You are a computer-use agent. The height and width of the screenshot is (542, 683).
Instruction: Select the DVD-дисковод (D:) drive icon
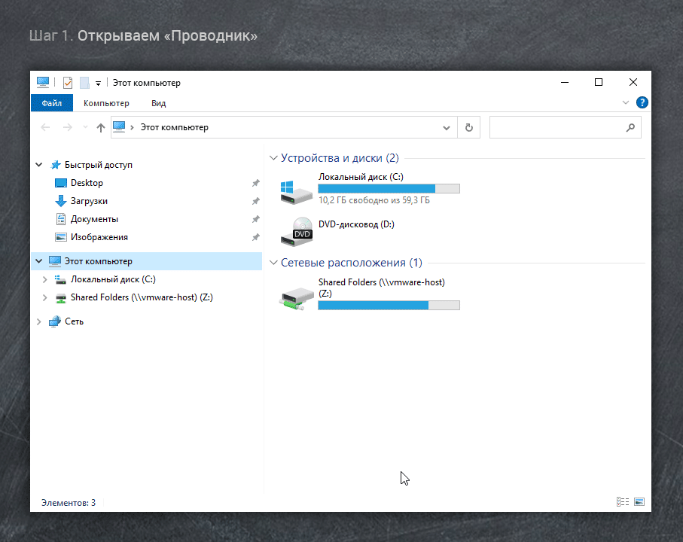pos(295,231)
